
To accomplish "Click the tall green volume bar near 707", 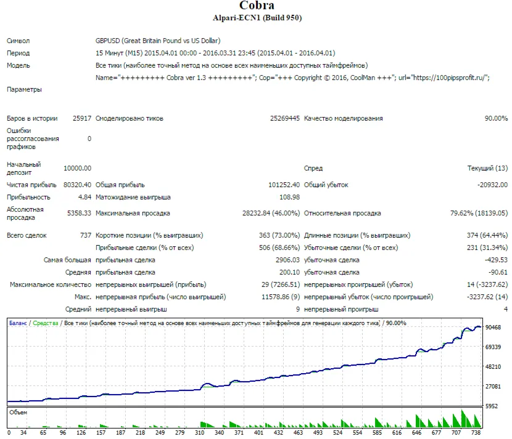I will 463,419.
